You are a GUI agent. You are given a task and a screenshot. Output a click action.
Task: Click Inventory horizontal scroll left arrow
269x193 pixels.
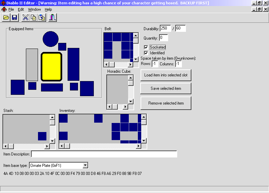point(62,146)
